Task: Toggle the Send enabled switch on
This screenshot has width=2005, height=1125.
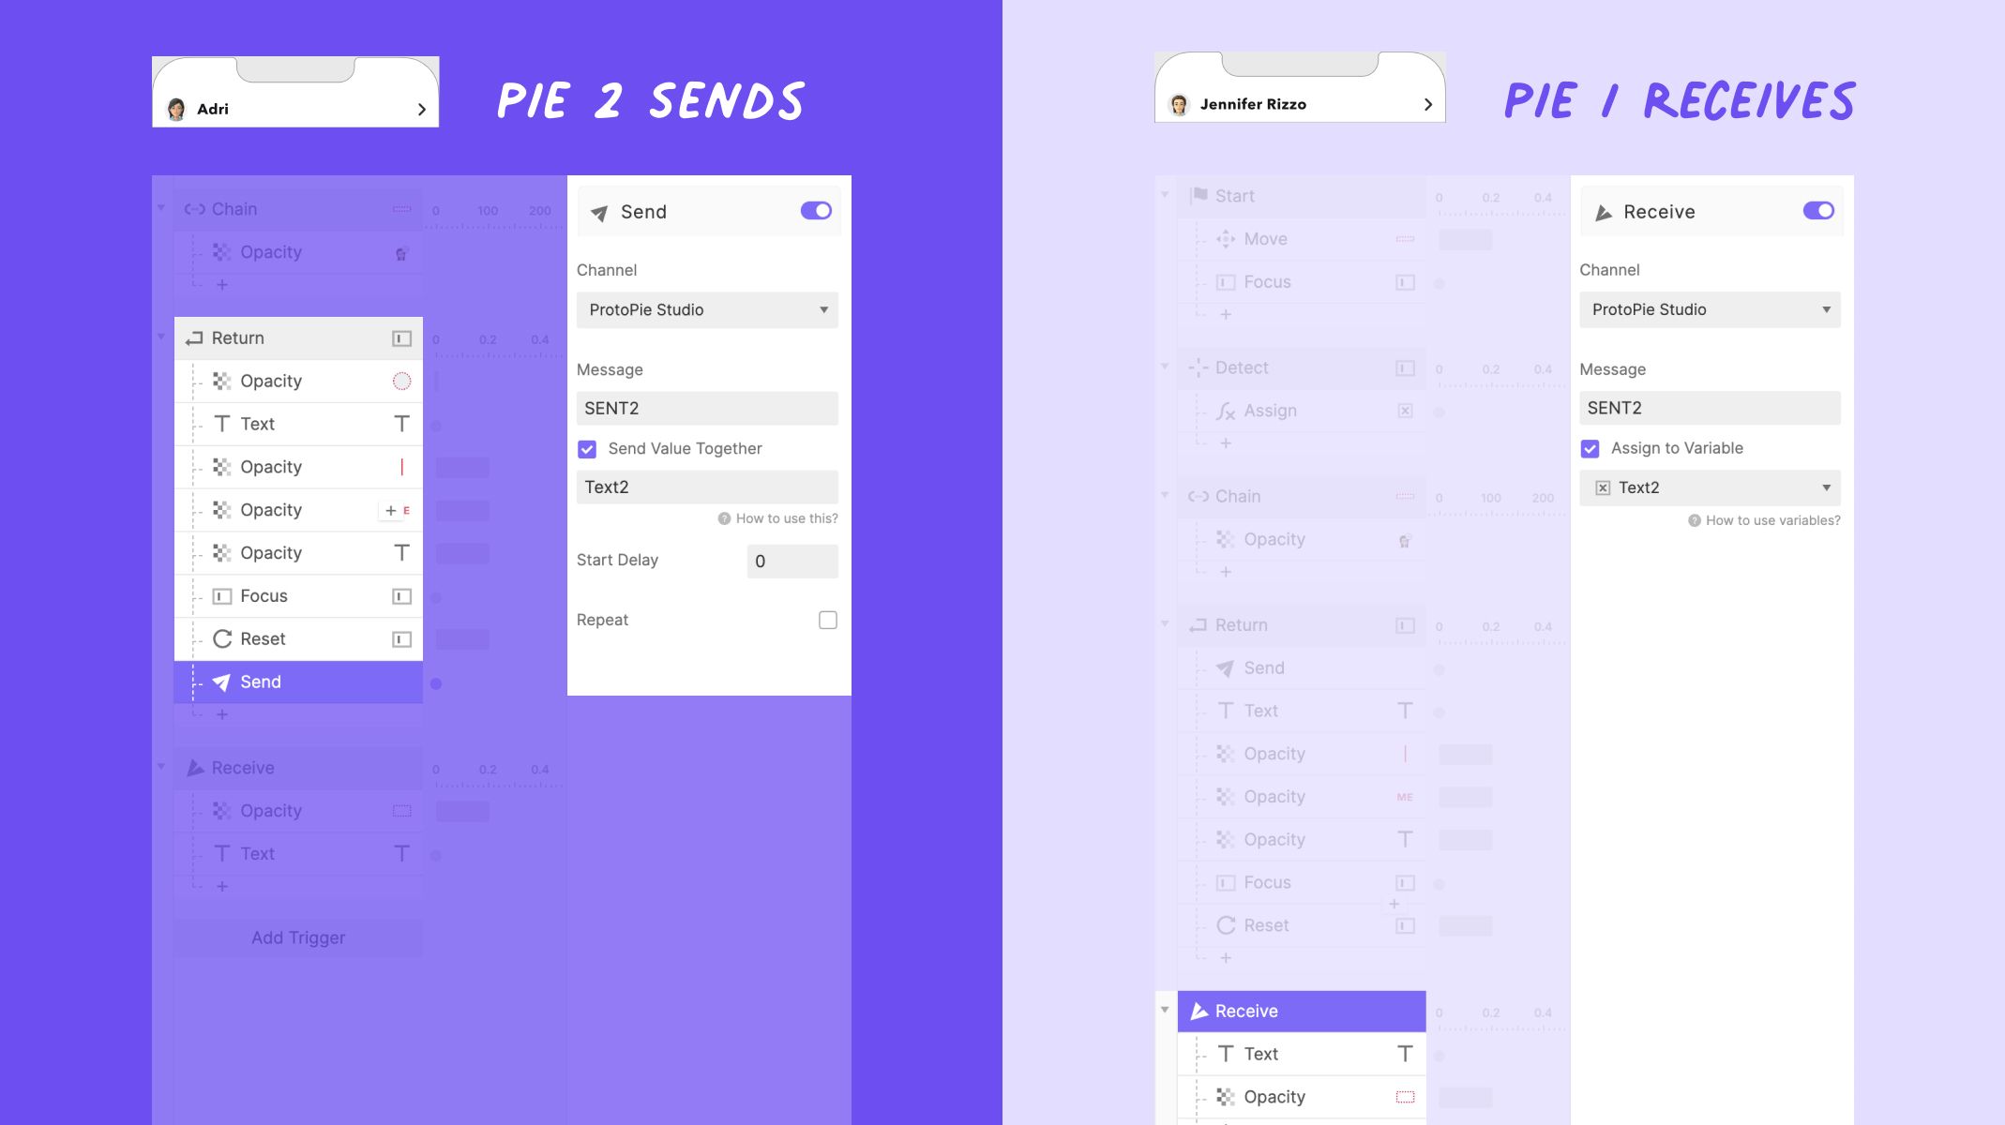Action: point(817,211)
